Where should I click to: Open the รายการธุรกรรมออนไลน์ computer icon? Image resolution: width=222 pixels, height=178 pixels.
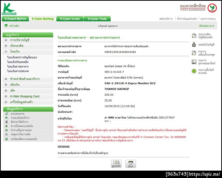point(194,62)
